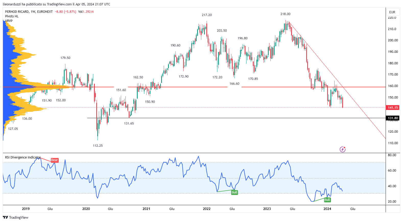
Task: Click the 220.0 price axis tick
Action: tap(392, 18)
